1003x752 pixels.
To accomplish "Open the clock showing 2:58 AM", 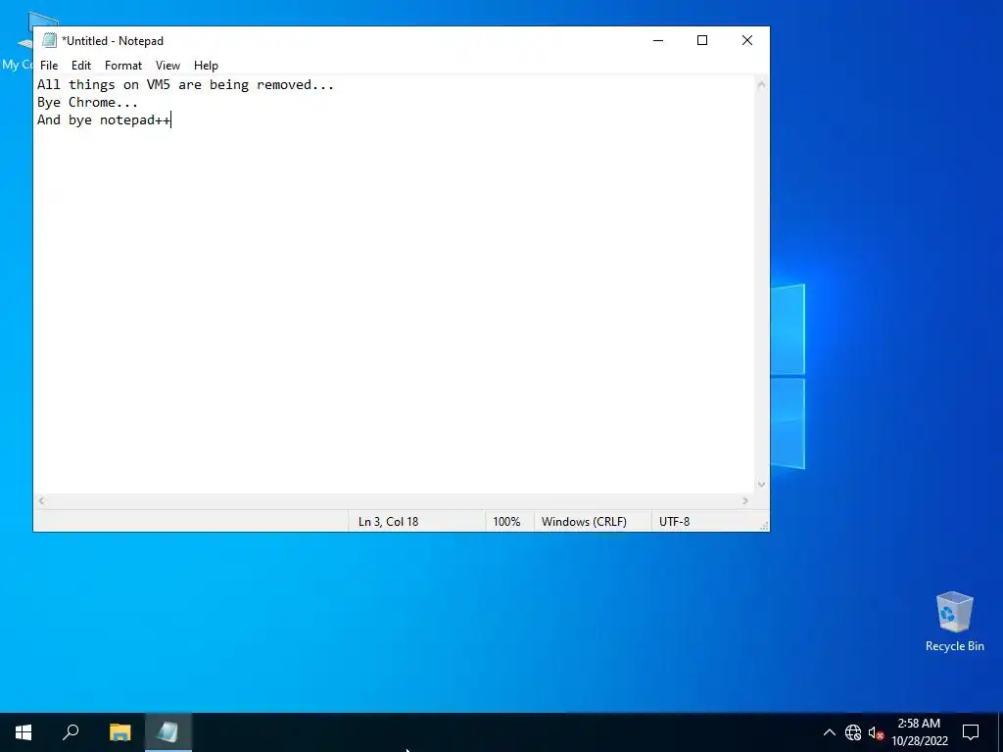I will click(x=919, y=732).
